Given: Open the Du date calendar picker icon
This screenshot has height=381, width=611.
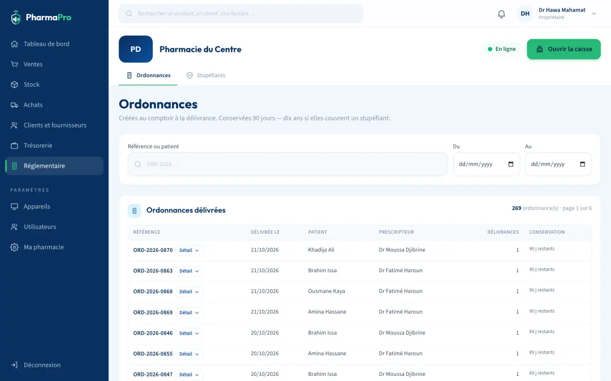Looking at the screenshot, I should click(511, 164).
